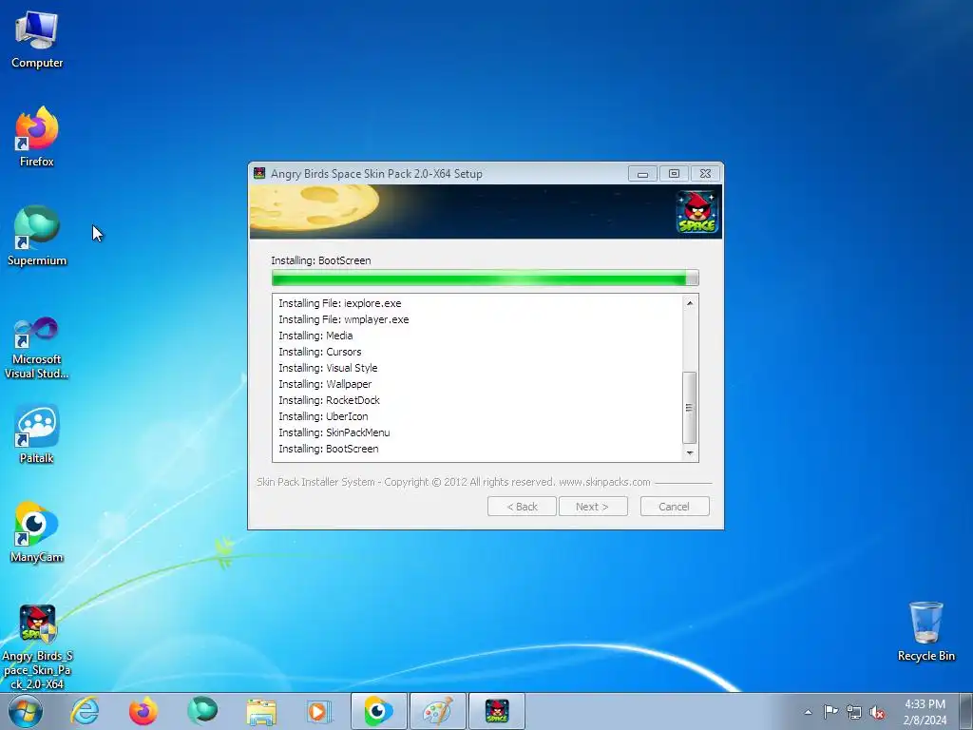Select 'Installing: Visual Style' log line
This screenshot has height=730, width=973.
328,368
